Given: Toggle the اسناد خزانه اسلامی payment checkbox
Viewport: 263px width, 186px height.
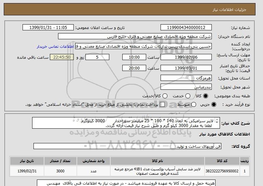Looking at the screenshot, I should point(162,104).
